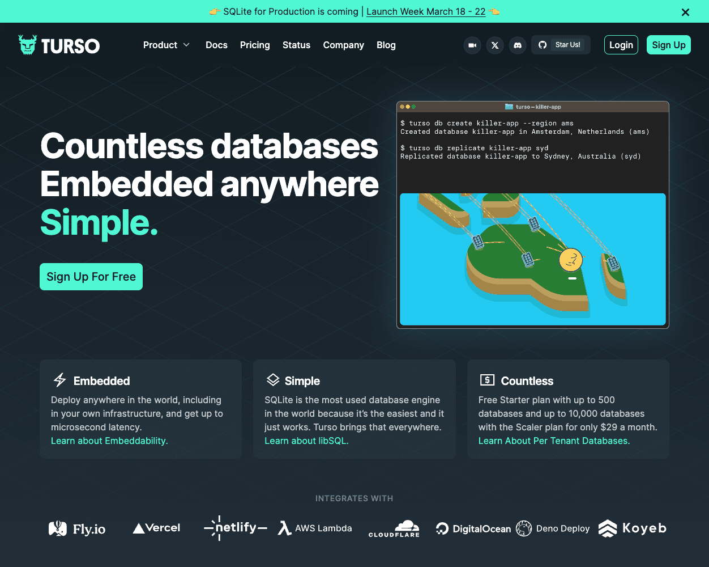Click the Netlify logo
Image resolution: width=709 pixels, height=567 pixels.
[235, 528]
